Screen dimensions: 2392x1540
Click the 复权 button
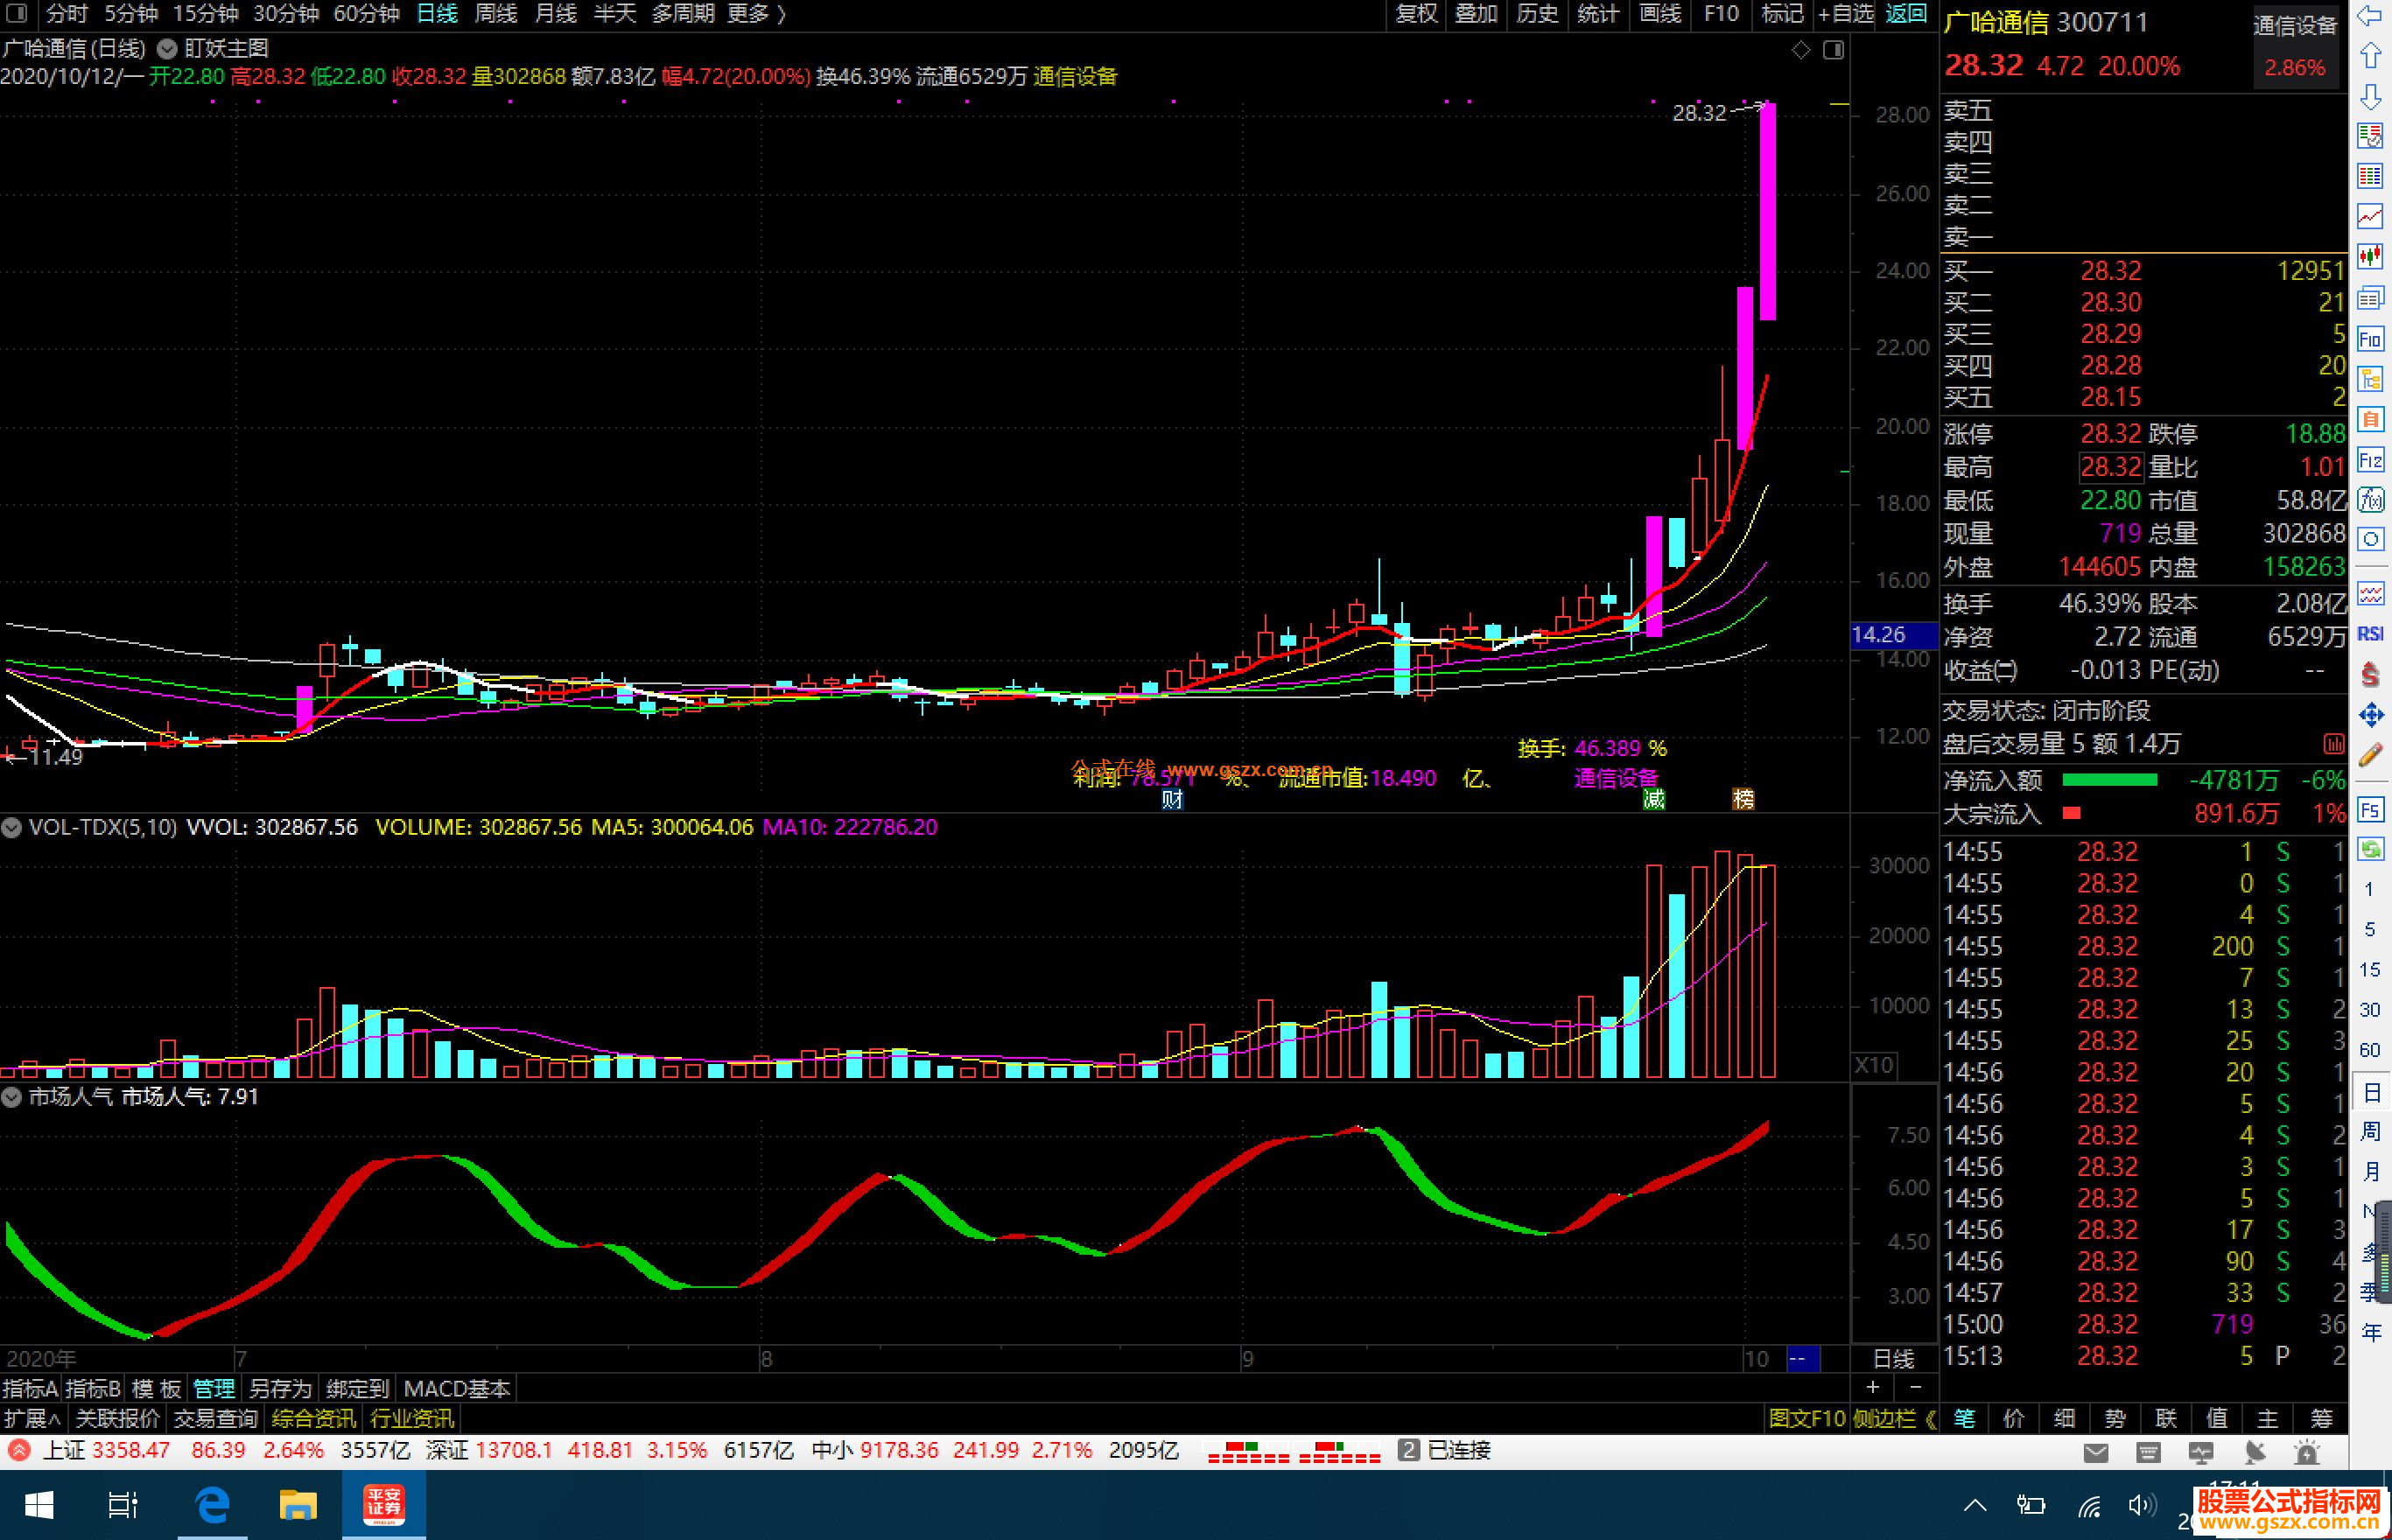click(1416, 14)
